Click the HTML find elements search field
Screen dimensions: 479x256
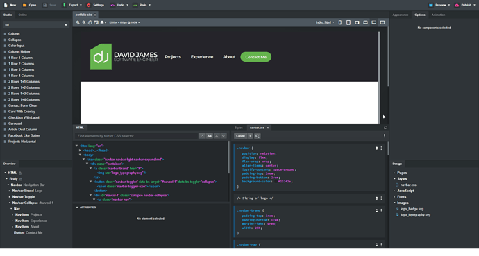pyautogui.click(x=137, y=136)
